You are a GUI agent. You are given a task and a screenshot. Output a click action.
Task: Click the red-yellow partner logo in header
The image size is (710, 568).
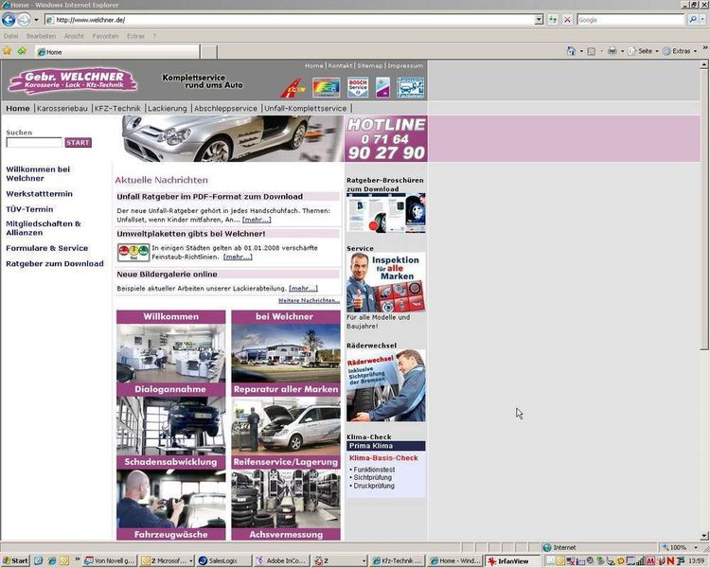point(293,88)
